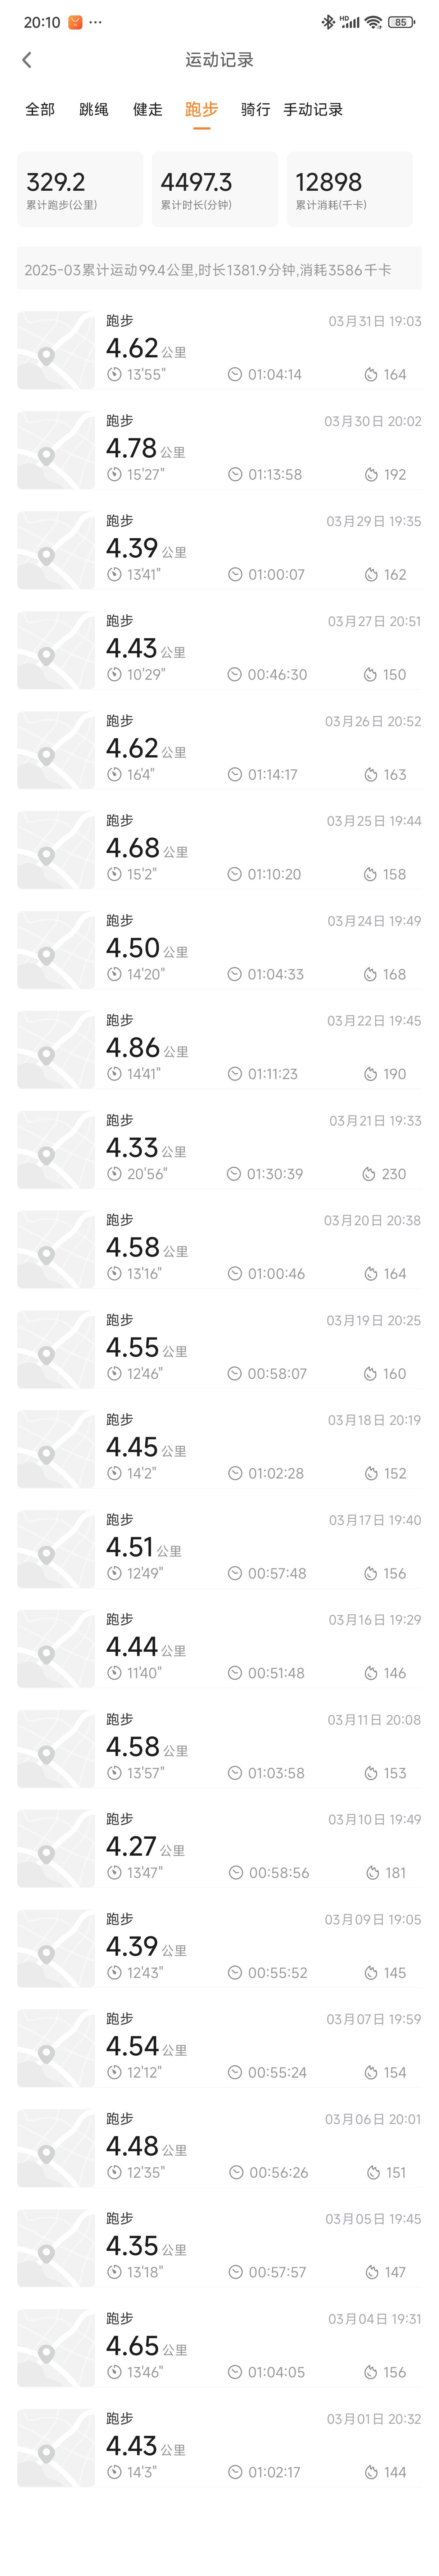Tap calorie flame icon next to 181

tap(372, 1872)
